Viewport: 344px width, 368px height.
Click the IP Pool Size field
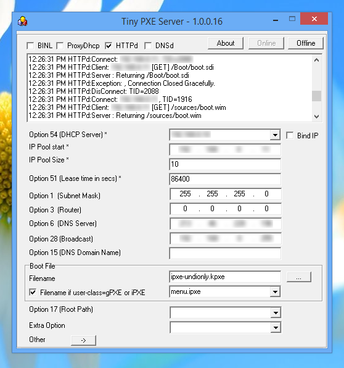coord(225,164)
